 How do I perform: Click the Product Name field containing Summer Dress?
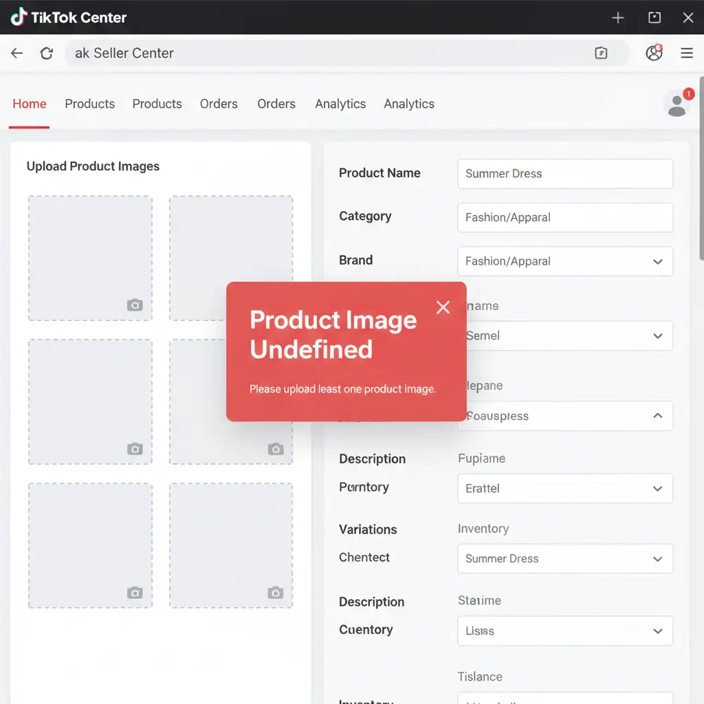click(x=564, y=174)
